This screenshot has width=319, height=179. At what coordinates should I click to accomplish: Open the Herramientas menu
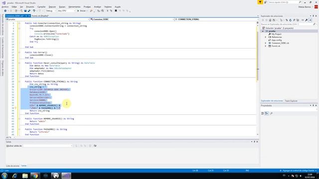(x=74, y=7)
